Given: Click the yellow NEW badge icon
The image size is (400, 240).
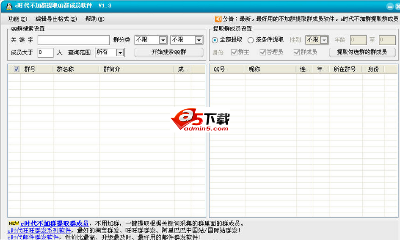Looking at the screenshot, I should pyautogui.click(x=14, y=223).
